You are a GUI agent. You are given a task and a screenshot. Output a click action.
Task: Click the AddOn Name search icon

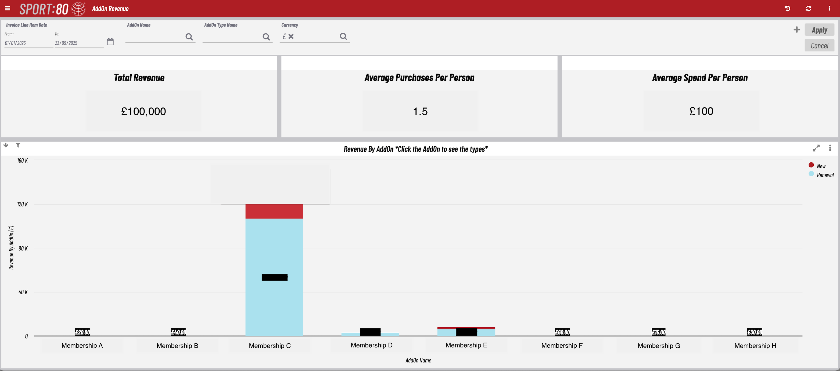189,37
